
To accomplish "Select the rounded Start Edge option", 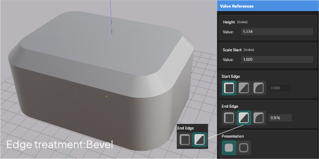I will (259, 88).
